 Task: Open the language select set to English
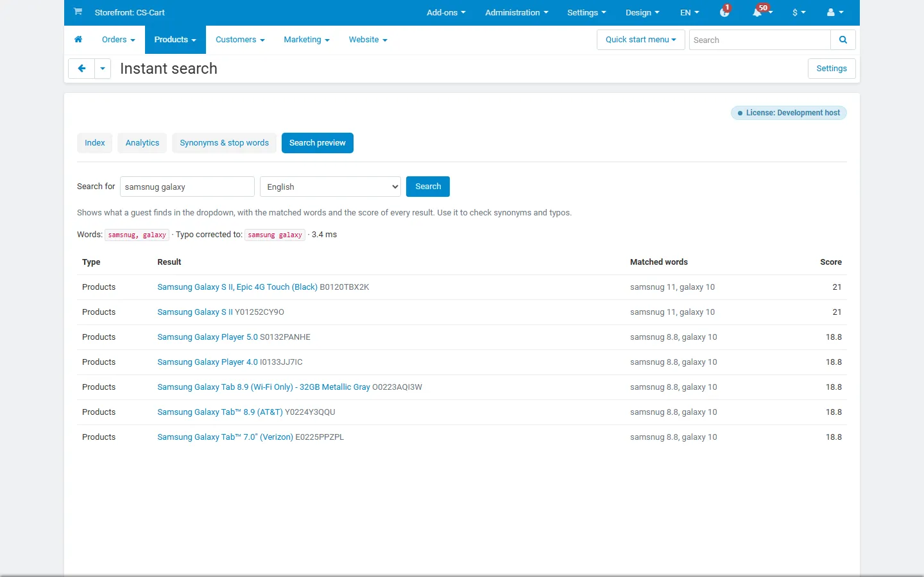pyautogui.click(x=330, y=187)
